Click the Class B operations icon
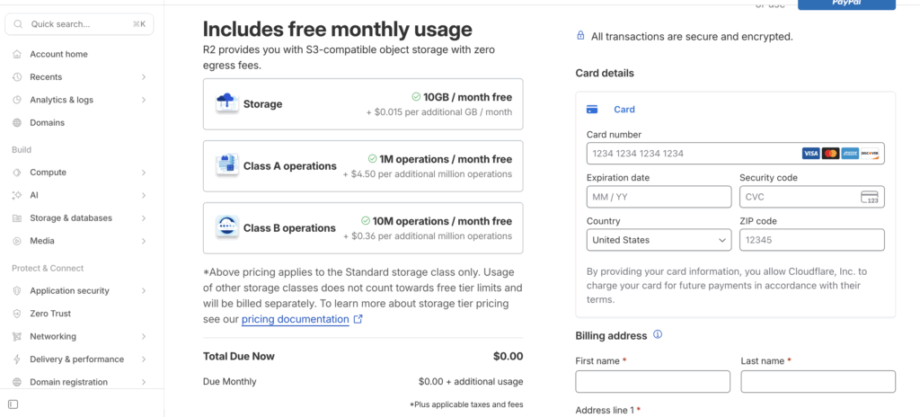The width and height of the screenshot is (920, 417). 226,227
